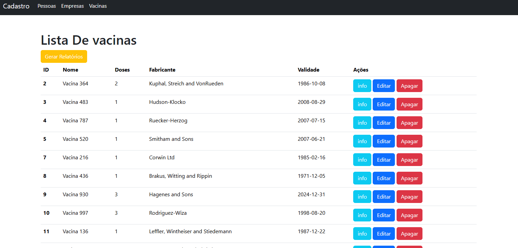Edit the Ruecker-Herzog vaccine

[384, 123]
